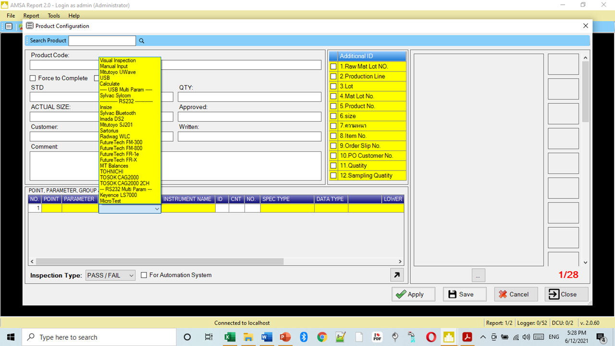The image size is (615, 346).
Task: Click into the Search Product field
Action: (102, 41)
